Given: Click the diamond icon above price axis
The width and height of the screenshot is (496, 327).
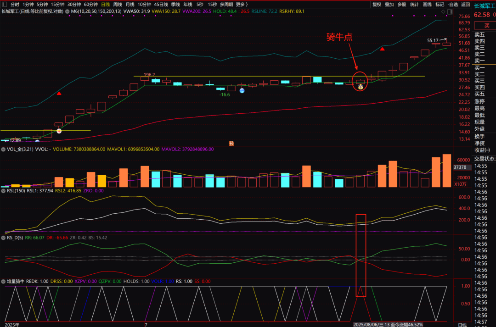Looking at the screenshot, I should click(x=443, y=11).
